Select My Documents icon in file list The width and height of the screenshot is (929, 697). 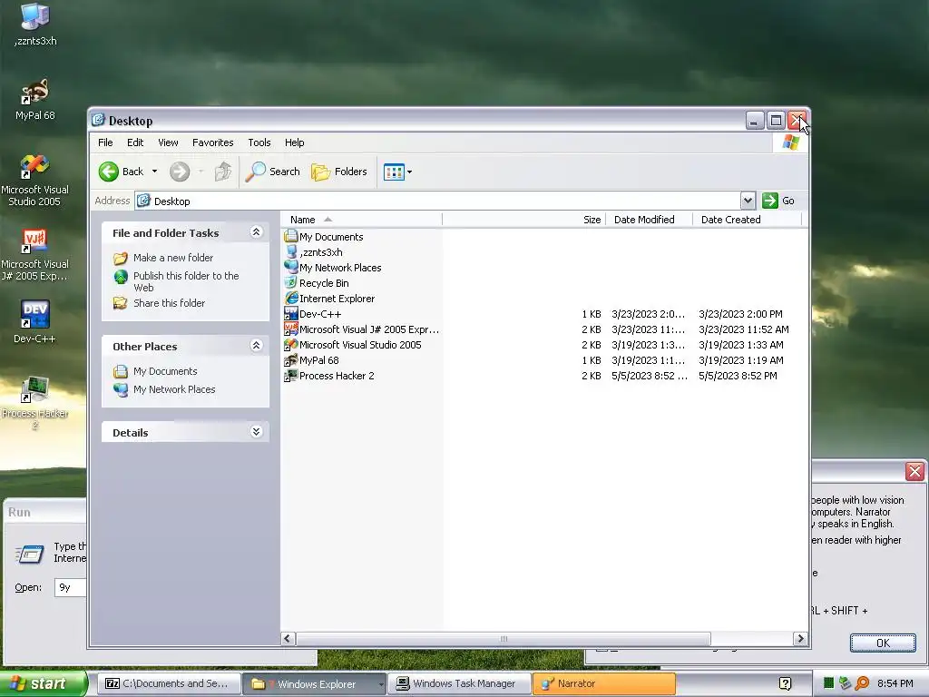pyautogui.click(x=291, y=237)
